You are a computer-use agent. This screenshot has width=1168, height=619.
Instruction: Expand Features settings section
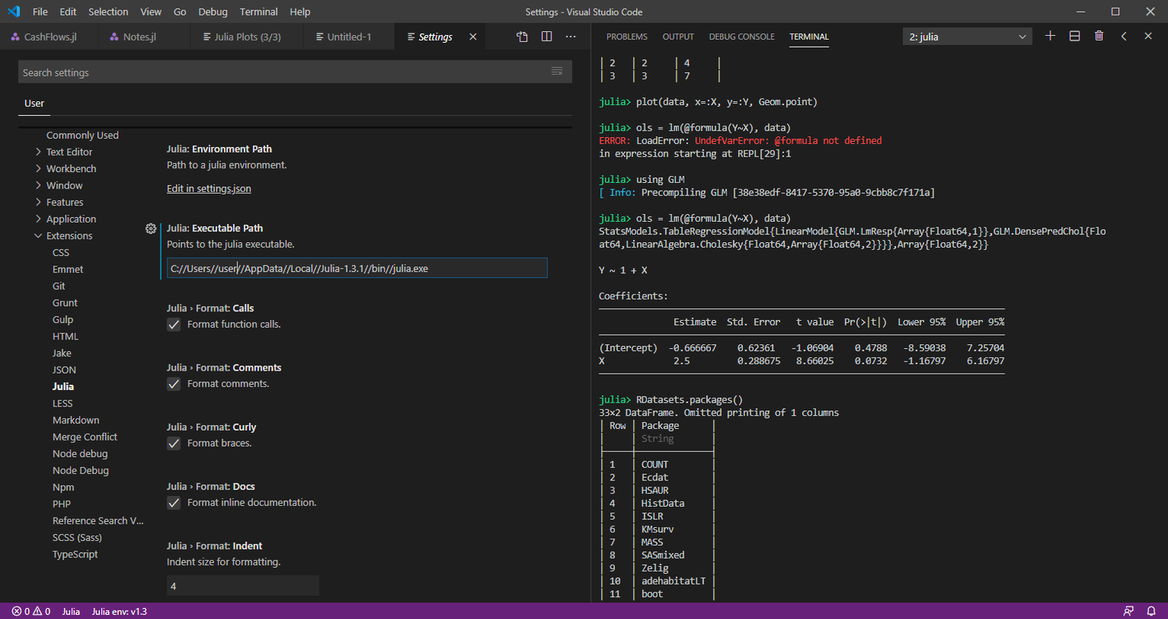point(65,202)
